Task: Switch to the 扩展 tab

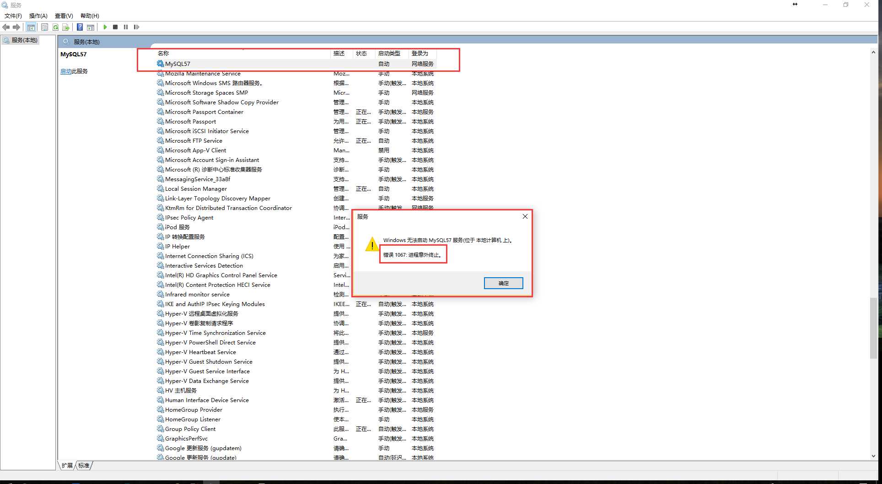Action: pyautogui.click(x=67, y=465)
